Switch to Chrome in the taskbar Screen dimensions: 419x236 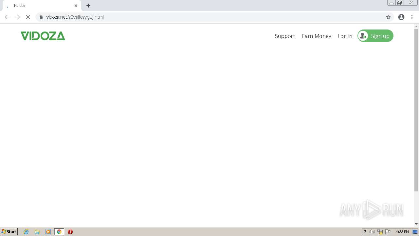pyautogui.click(x=59, y=232)
